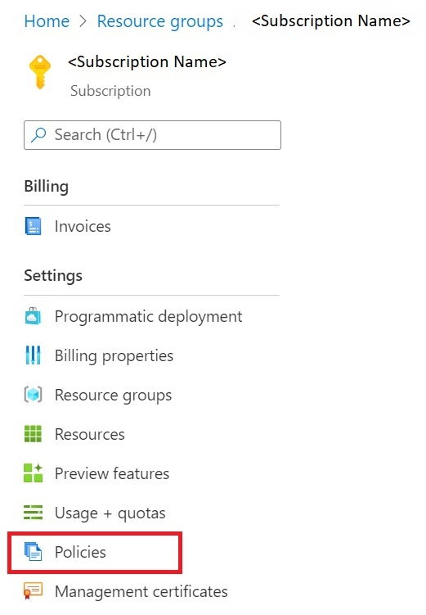The image size is (426, 615).
Task: Click the Resource groups cube icon
Action: (x=33, y=395)
